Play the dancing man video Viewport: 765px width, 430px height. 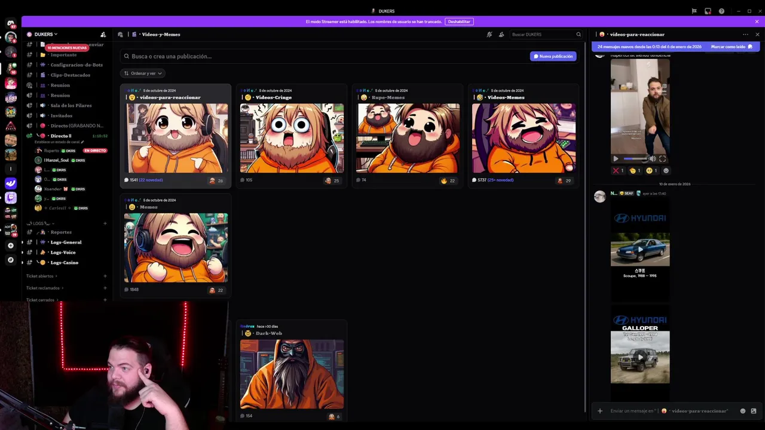616,159
